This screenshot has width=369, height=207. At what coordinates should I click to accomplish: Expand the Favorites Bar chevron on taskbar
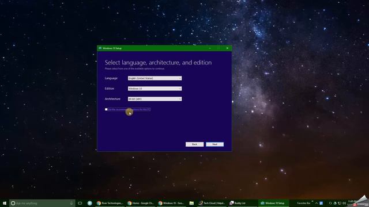point(312,202)
